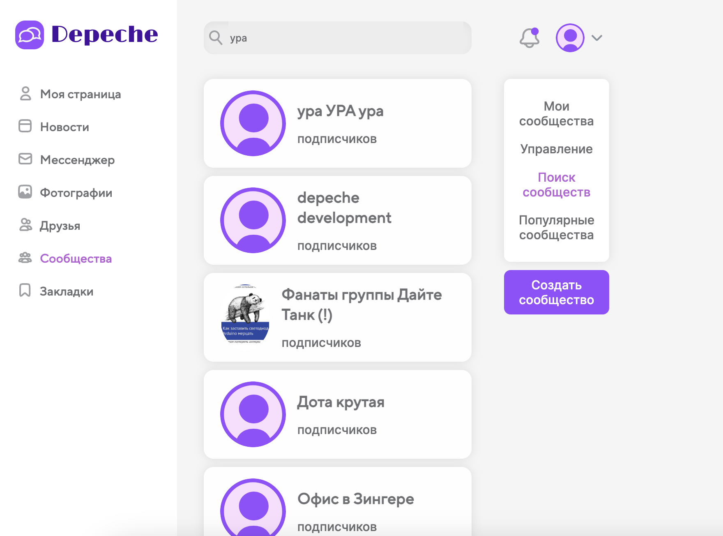Switch to "Популярные сообщества" section
The width and height of the screenshot is (723, 536).
tap(556, 227)
